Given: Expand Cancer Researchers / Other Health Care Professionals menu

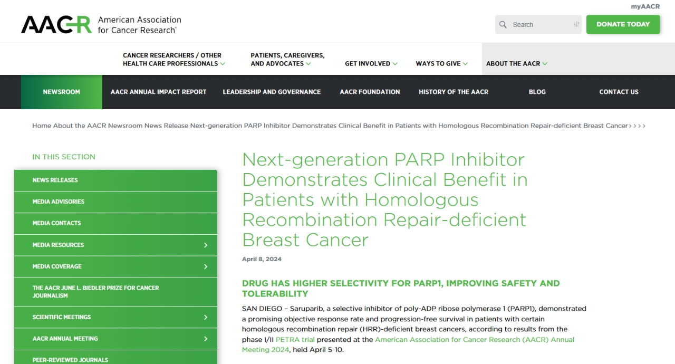Looking at the screenshot, I should pyautogui.click(x=174, y=59).
